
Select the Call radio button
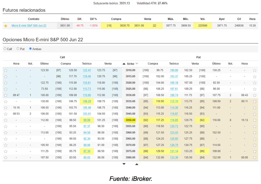click(5, 49)
